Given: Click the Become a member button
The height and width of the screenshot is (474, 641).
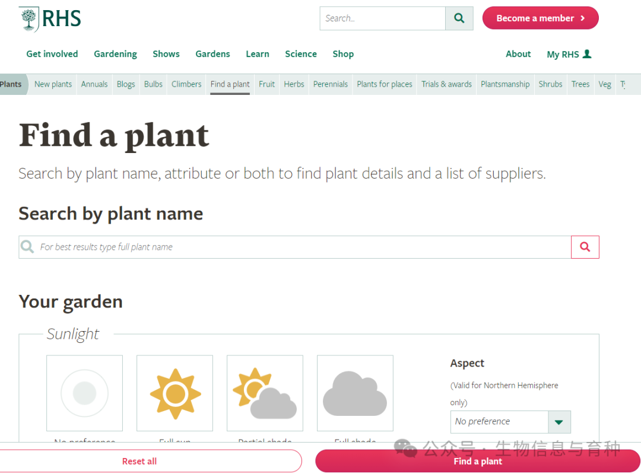Looking at the screenshot, I should [x=541, y=18].
